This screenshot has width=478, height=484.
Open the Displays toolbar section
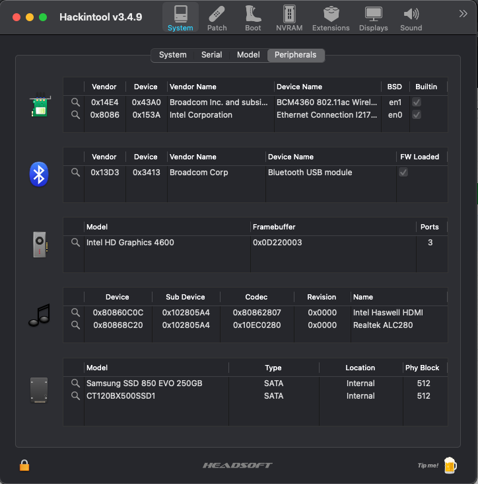373,18
